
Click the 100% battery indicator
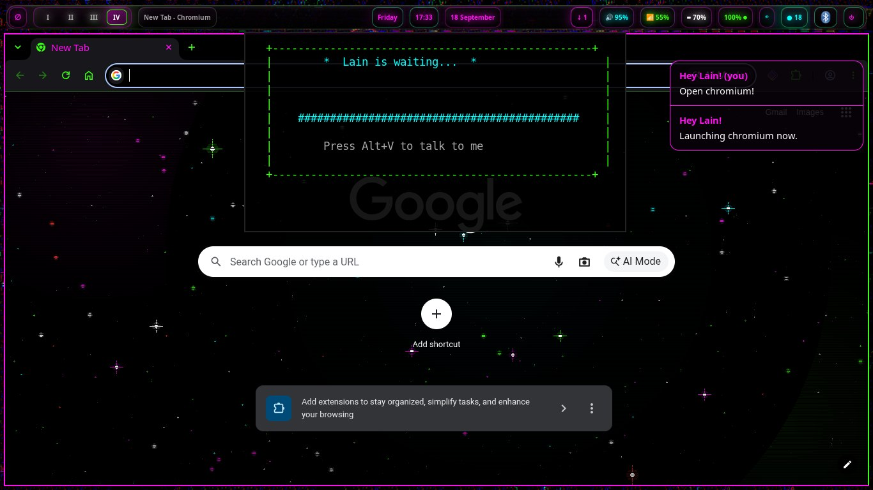pos(736,17)
